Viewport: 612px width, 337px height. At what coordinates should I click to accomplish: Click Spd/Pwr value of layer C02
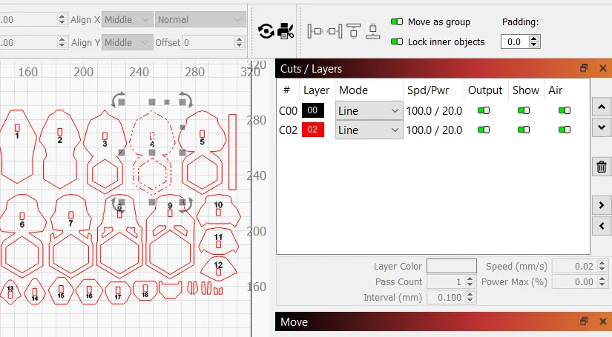pyautogui.click(x=434, y=130)
